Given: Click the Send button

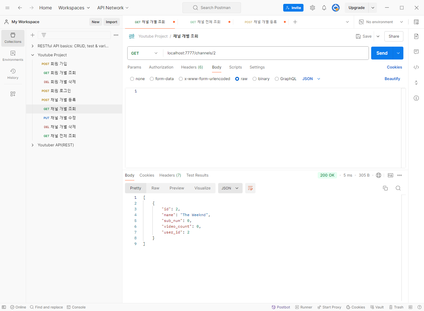Looking at the screenshot, I should (382, 53).
